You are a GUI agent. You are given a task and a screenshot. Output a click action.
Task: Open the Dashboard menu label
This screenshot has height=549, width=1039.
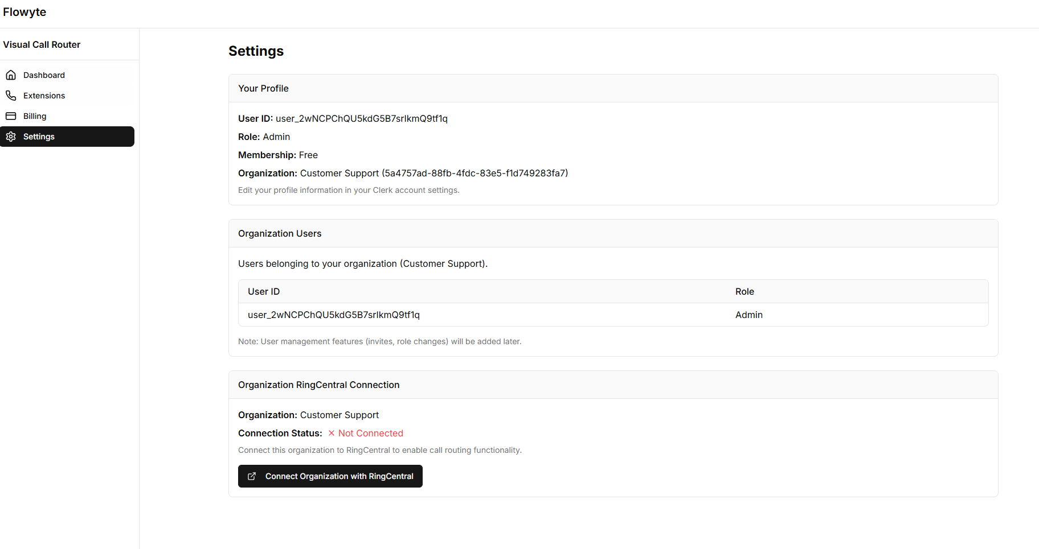[x=44, y=75]
